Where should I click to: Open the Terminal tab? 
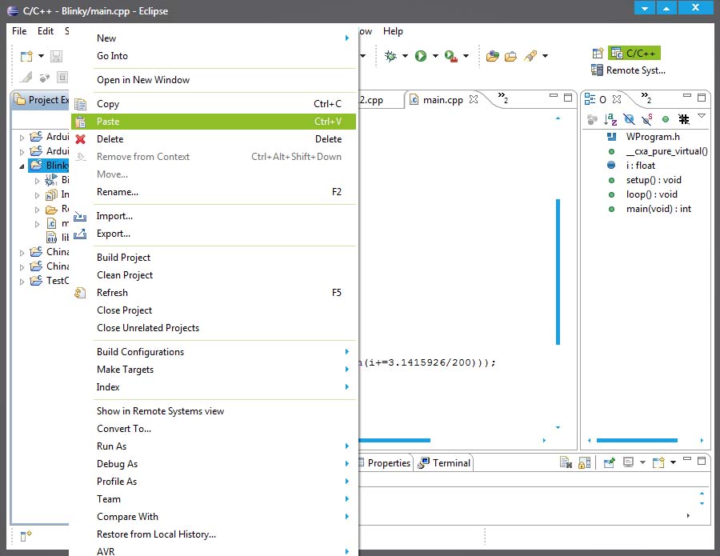click(x=444, y=462)
